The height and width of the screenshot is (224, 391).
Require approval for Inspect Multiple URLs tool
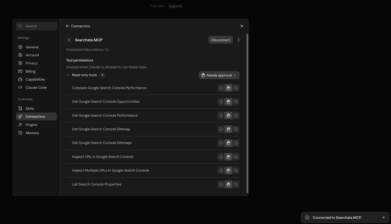[x=228, y=170]
